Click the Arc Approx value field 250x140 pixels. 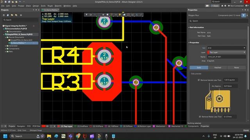[230, 86]
